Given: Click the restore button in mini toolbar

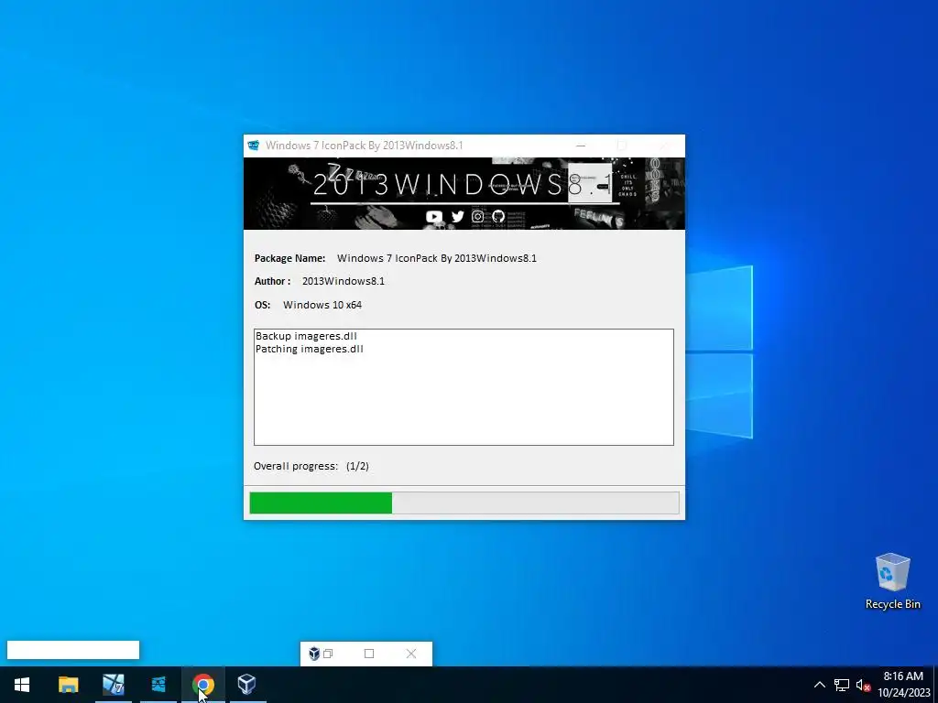Looking at the screenshot, I should pyautogui.click(x=328, y=654).
